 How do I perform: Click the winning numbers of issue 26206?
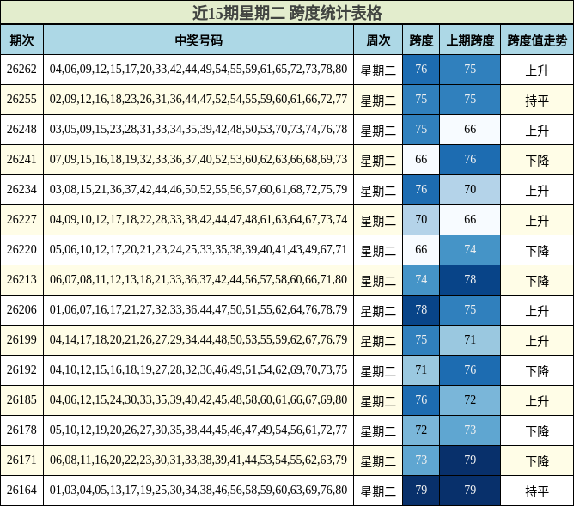(198, 309)
